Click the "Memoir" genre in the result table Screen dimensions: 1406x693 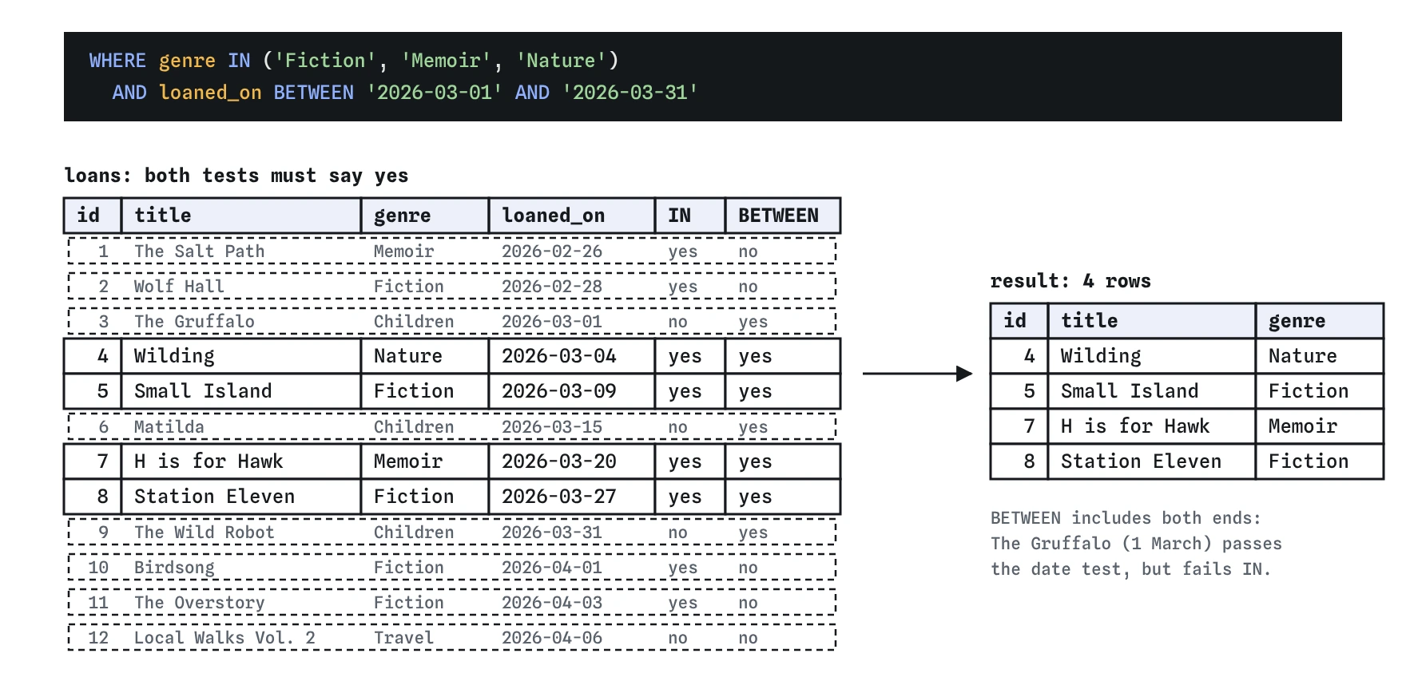pos(1303,426)
